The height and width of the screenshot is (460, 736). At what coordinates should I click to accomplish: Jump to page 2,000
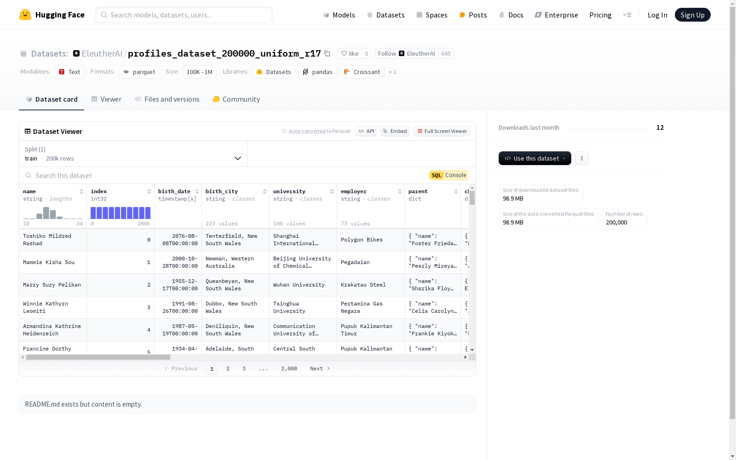(289, 368)
